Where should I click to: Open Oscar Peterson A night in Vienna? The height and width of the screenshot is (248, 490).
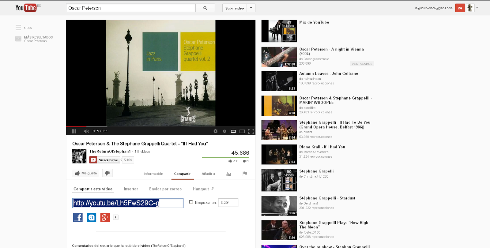point(331,51)
